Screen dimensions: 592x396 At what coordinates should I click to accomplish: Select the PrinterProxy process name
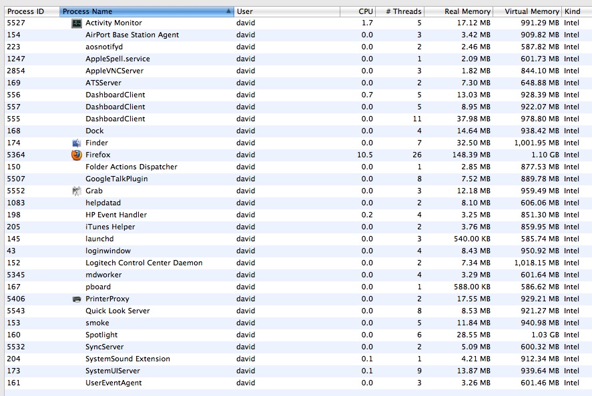pyautogui.click(x=107, y=299)
